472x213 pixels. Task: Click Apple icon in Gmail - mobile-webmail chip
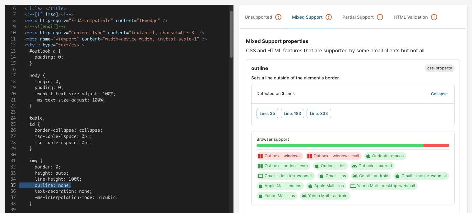click(x=397, y=176)
